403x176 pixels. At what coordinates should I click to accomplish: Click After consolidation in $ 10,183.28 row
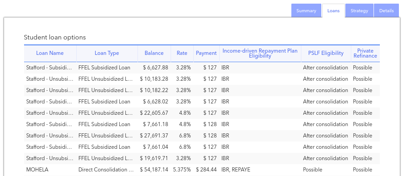point(325,79)
